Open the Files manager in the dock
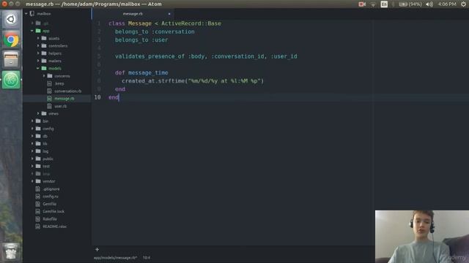This screenshot has height=263, width=469. coord(11,60)
